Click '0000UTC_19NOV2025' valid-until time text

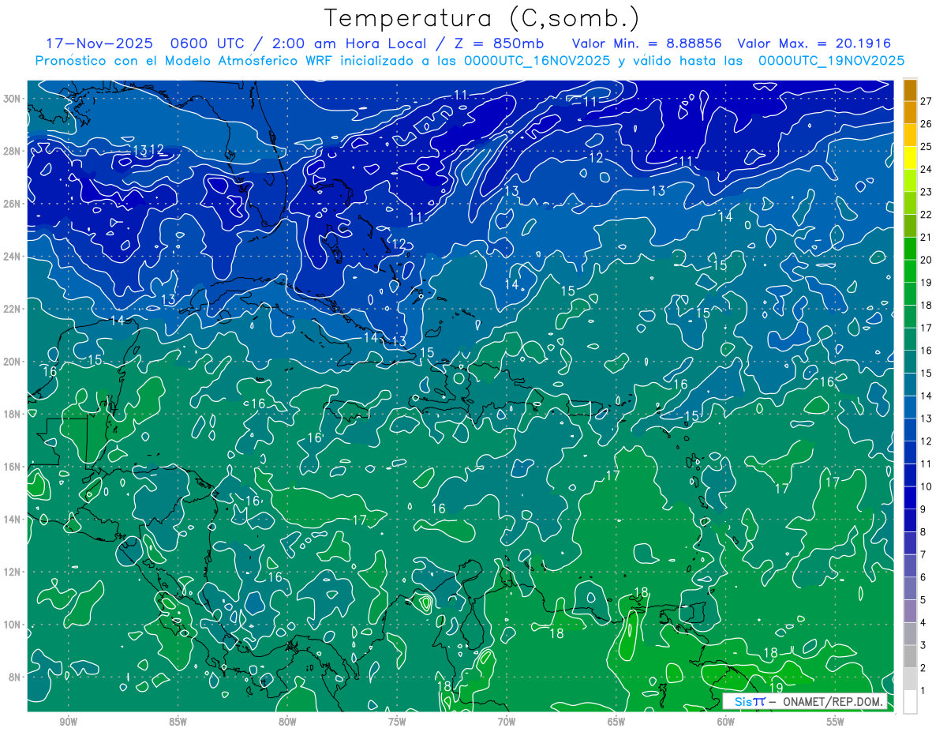831,61
